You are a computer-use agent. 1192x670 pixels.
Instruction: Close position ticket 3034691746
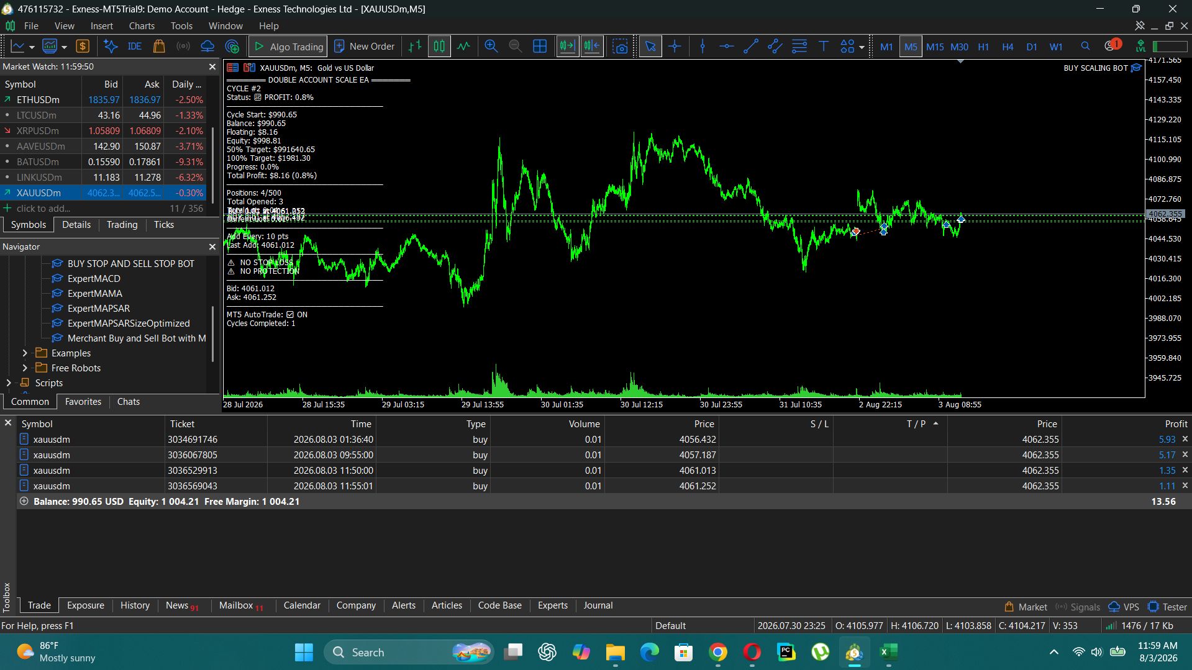(1185, 439)
